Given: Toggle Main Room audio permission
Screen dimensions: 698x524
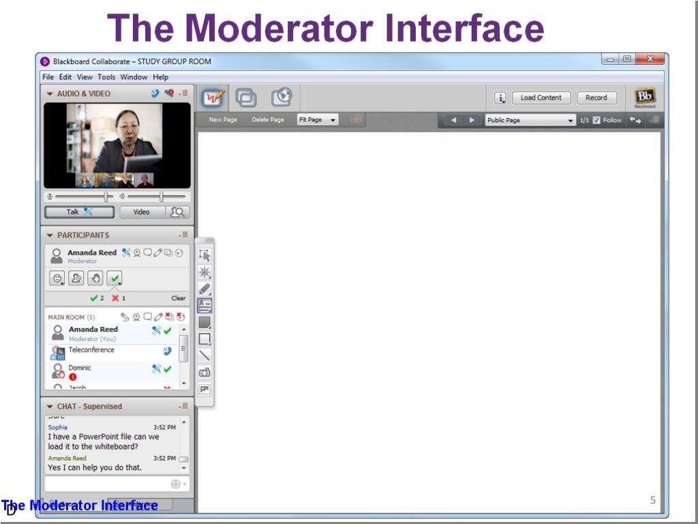Looking at the screenshot, I should [125, 317].
